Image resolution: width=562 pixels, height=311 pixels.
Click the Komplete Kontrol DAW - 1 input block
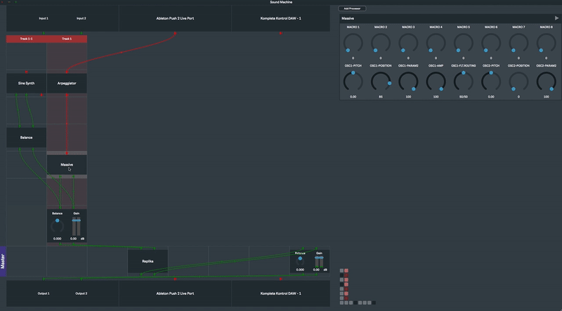point(280,18)
